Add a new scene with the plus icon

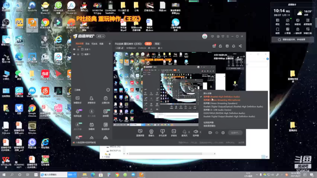pyautogui.click(x=110, y=44)
